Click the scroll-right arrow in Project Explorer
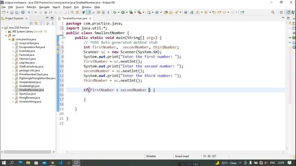The width and height of the screenshot is (296, 166). (x=54, y=152)
